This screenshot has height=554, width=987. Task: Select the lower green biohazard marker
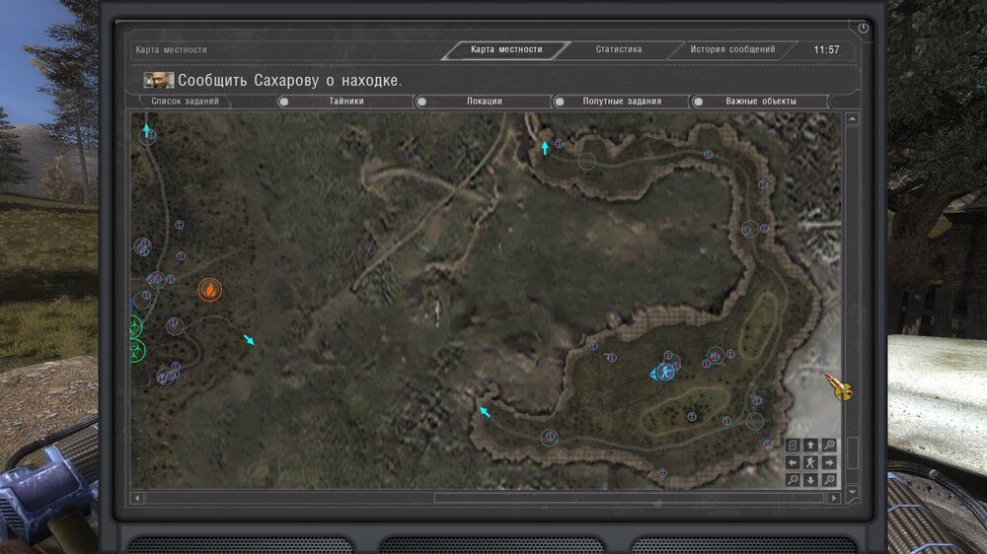click(136, 351)
